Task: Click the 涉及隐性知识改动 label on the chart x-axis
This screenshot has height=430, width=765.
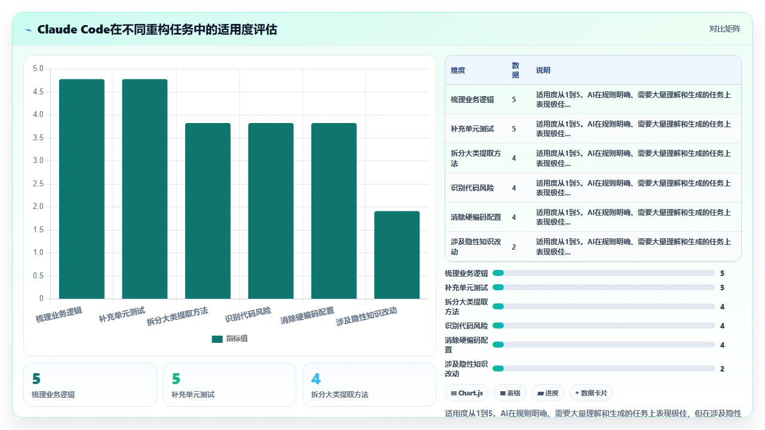Action: point(366,317)
